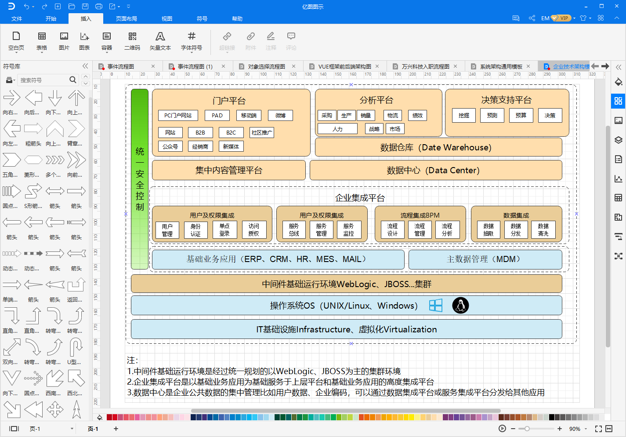
Task: Switch to the 视图 (View) tab
Action: point(167,18)
